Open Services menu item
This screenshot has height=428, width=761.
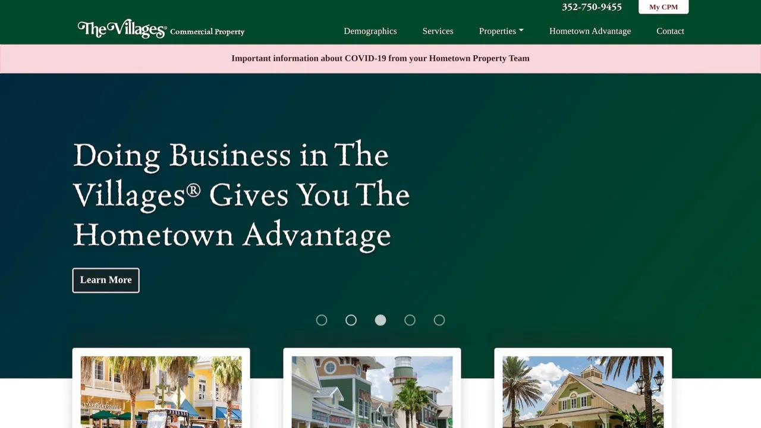point(438,31)
